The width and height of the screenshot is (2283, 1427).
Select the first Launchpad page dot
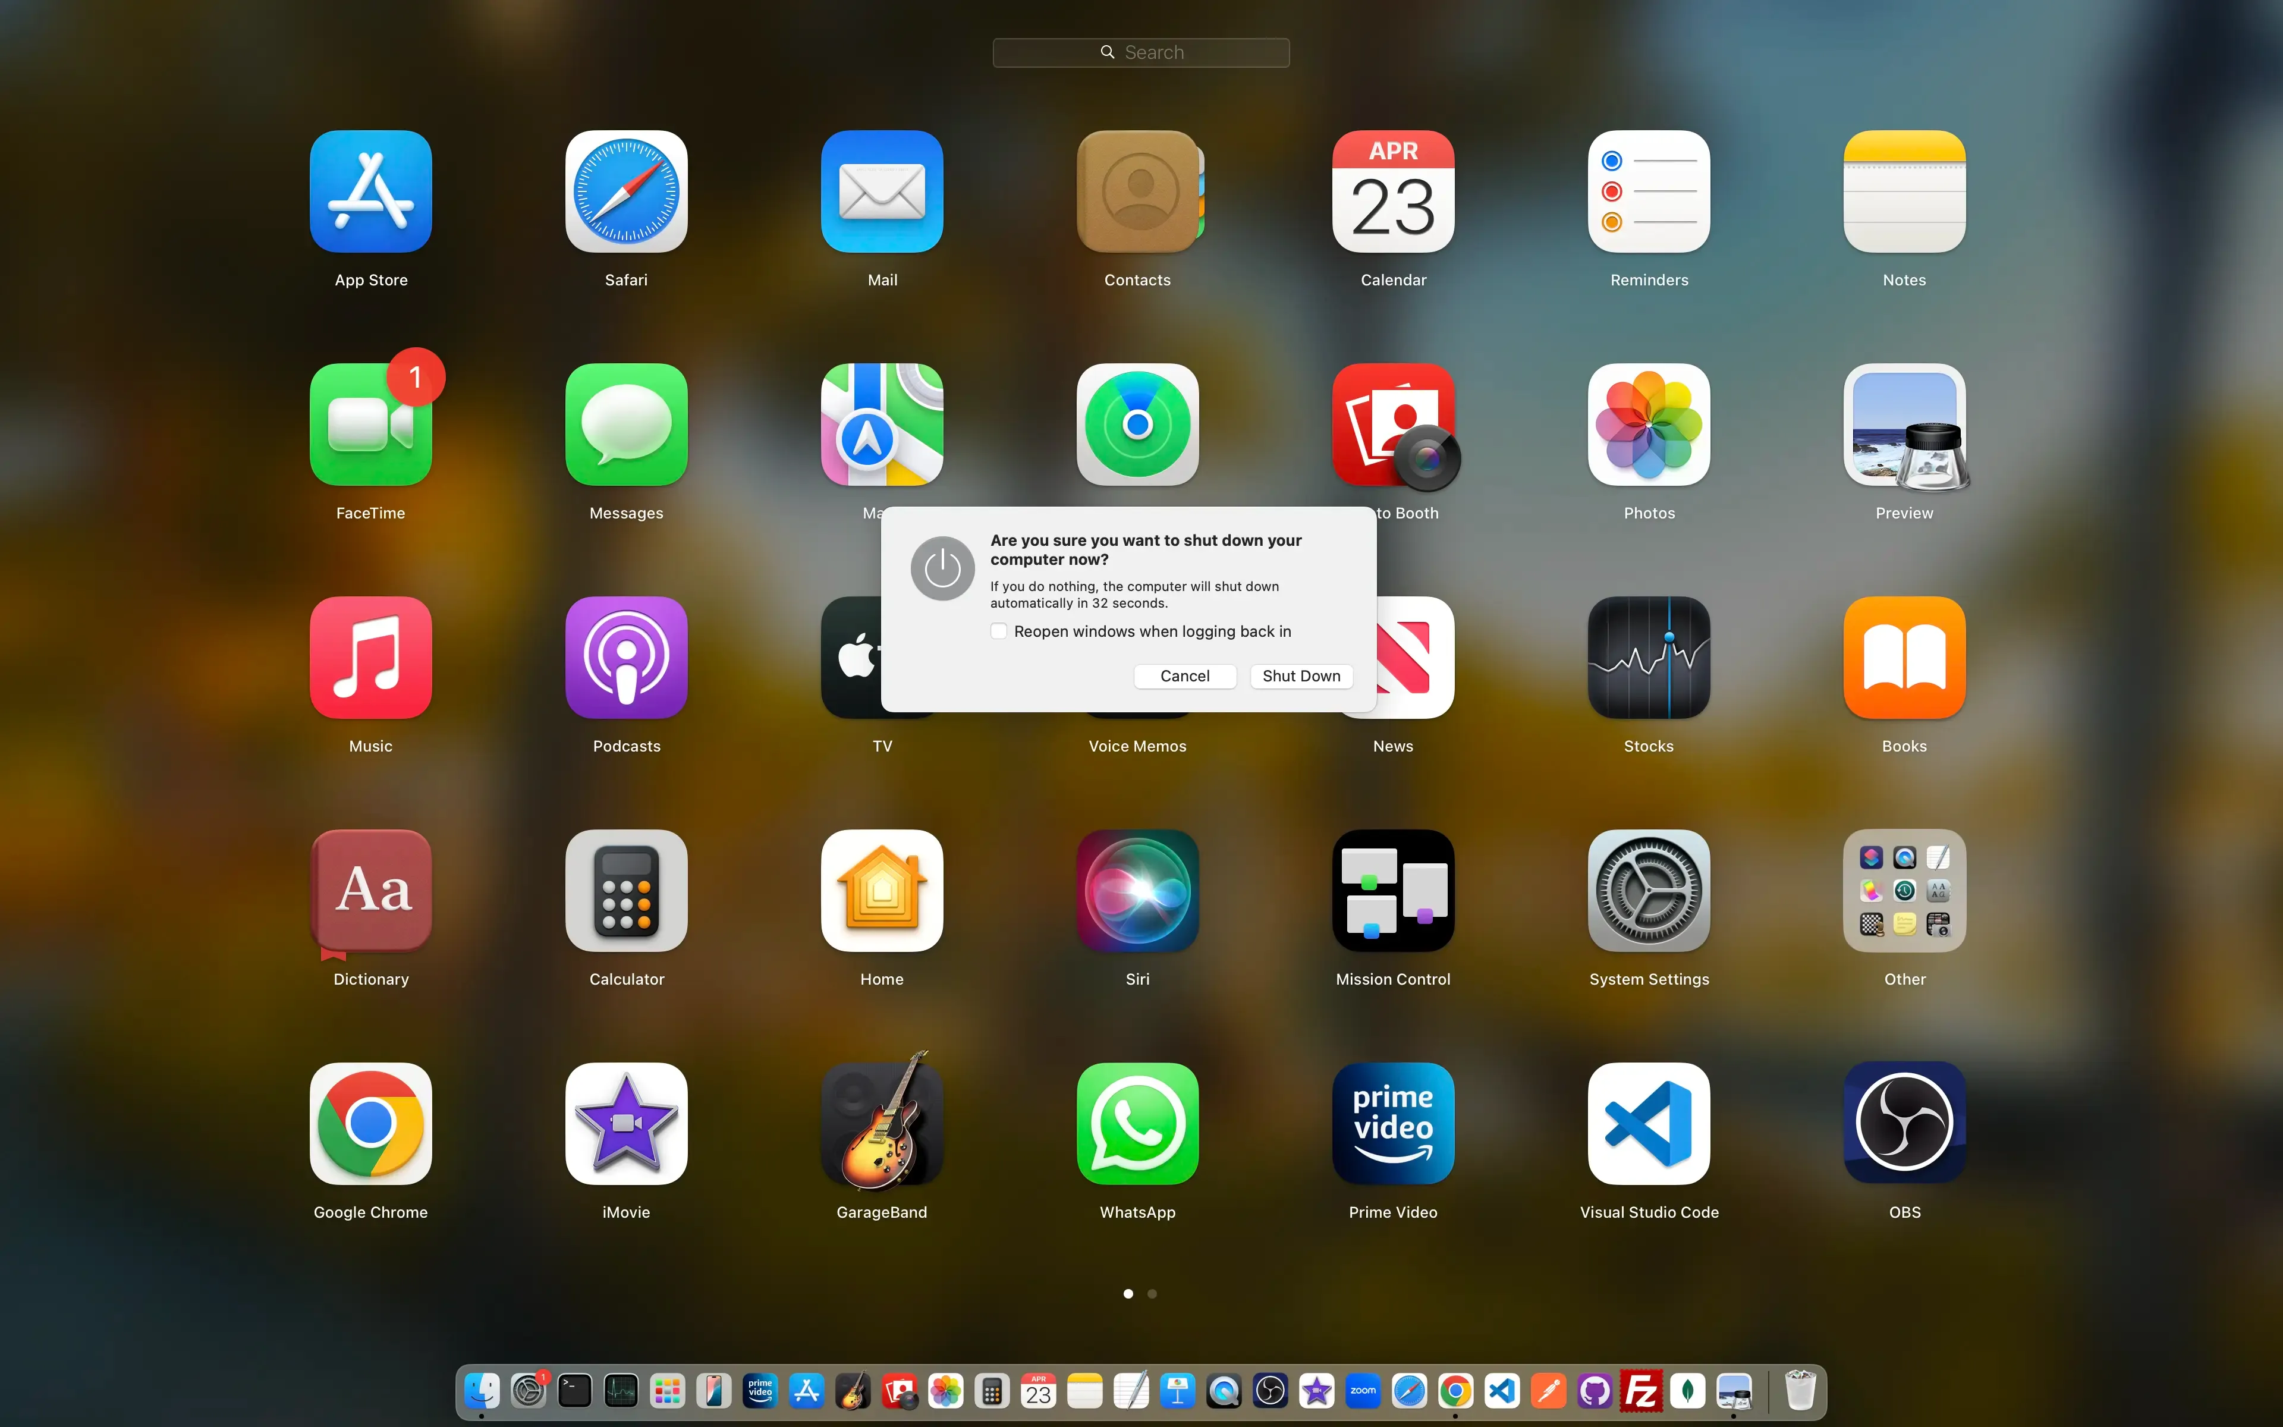(1128, 1294)
